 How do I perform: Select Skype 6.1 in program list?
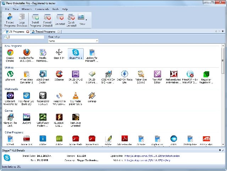76,54
